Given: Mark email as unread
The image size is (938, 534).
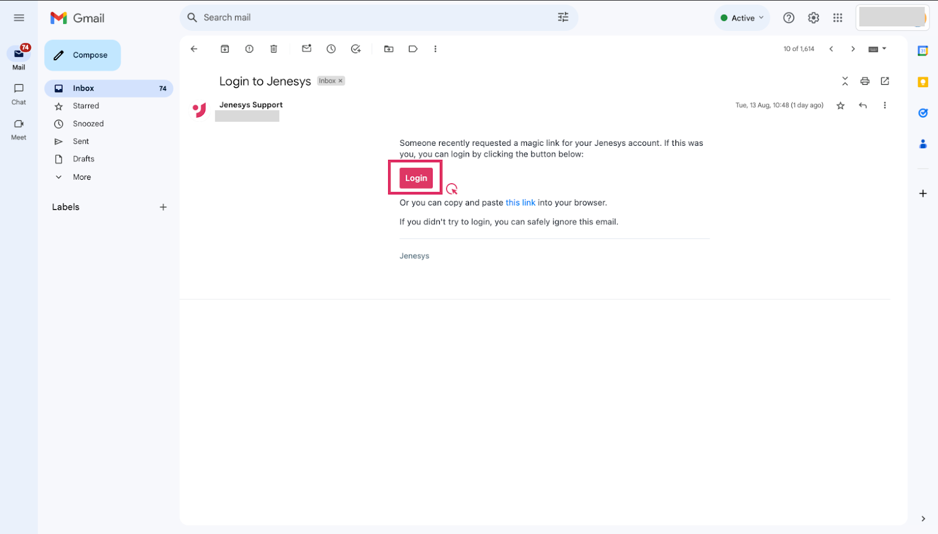Looking at the screenshot, I should pyautogui.click(x=307, y=49).
